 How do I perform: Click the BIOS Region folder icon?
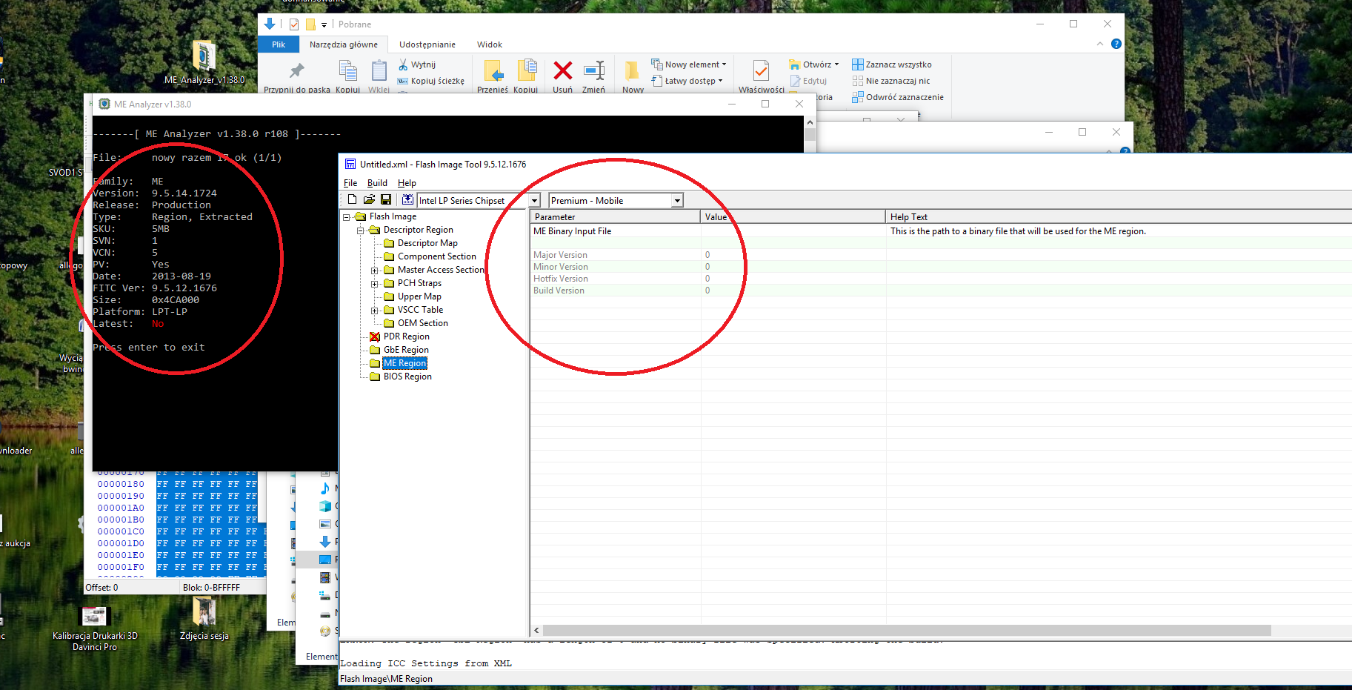tap(375, 376)
